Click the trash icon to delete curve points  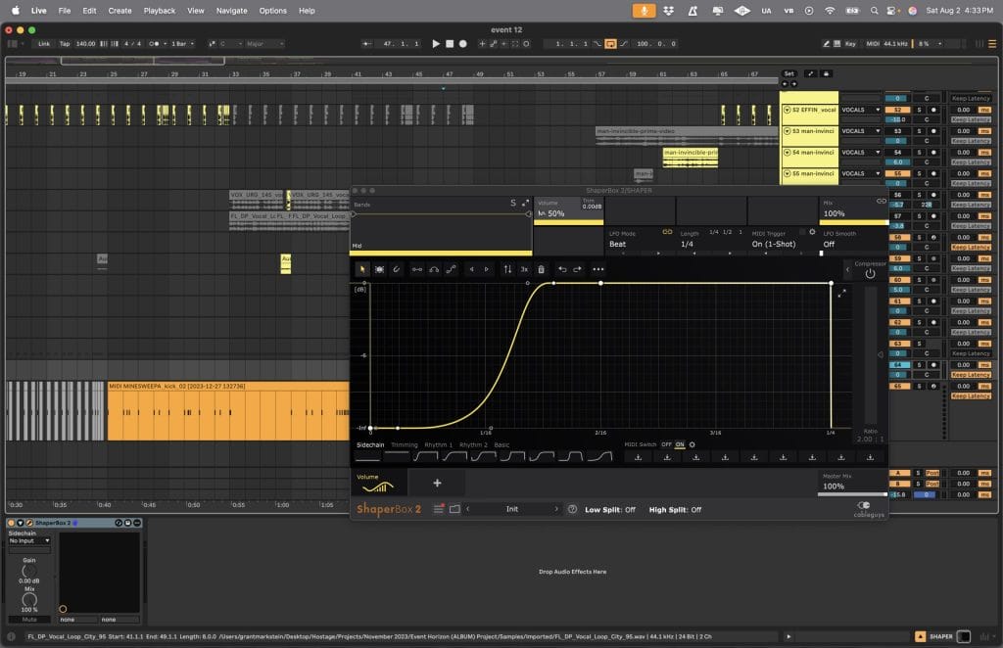(541, 269)
